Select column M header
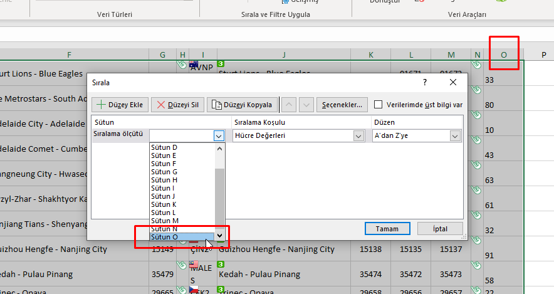 coord(451,55)
